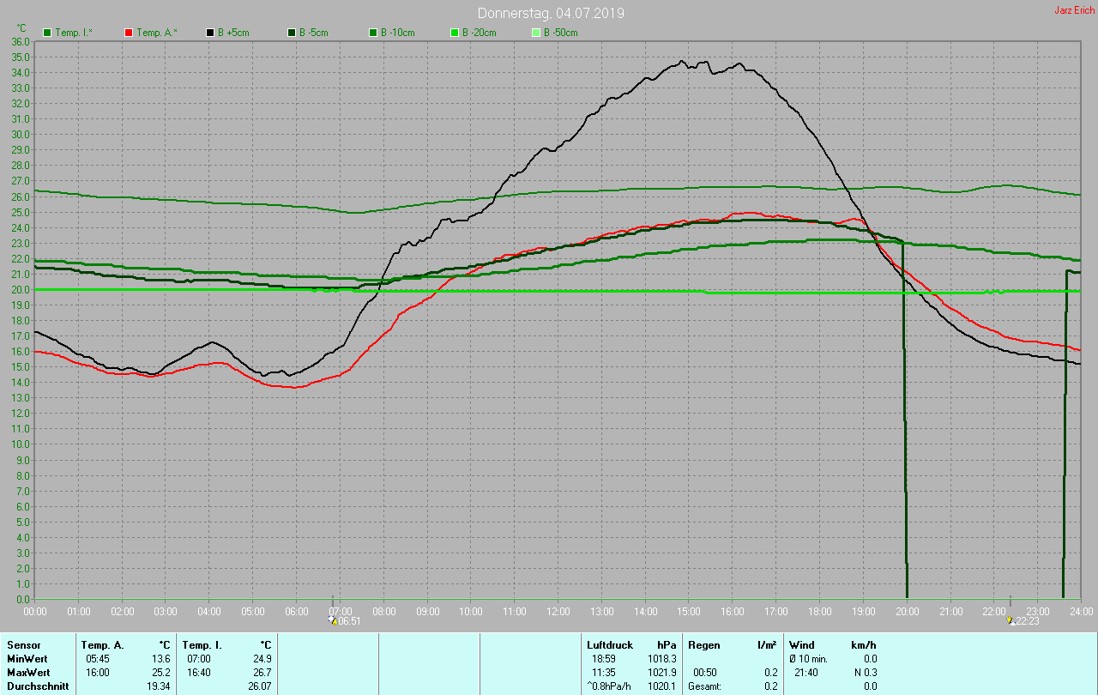Select the 'B -5cm' legend label

314,33
